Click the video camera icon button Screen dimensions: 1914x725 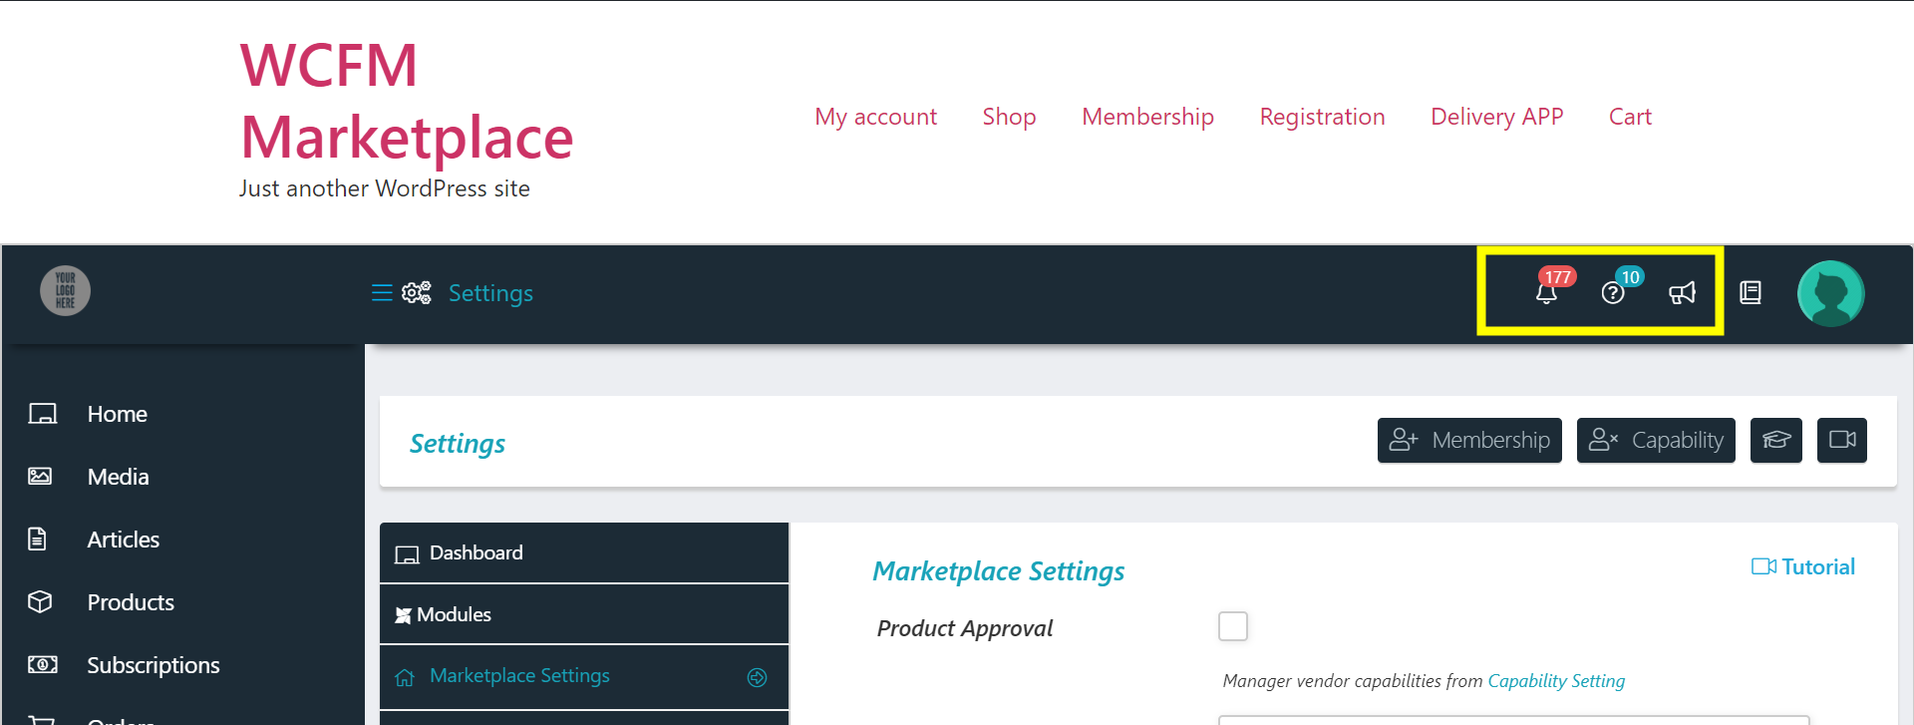click(x=1841, y=440)
